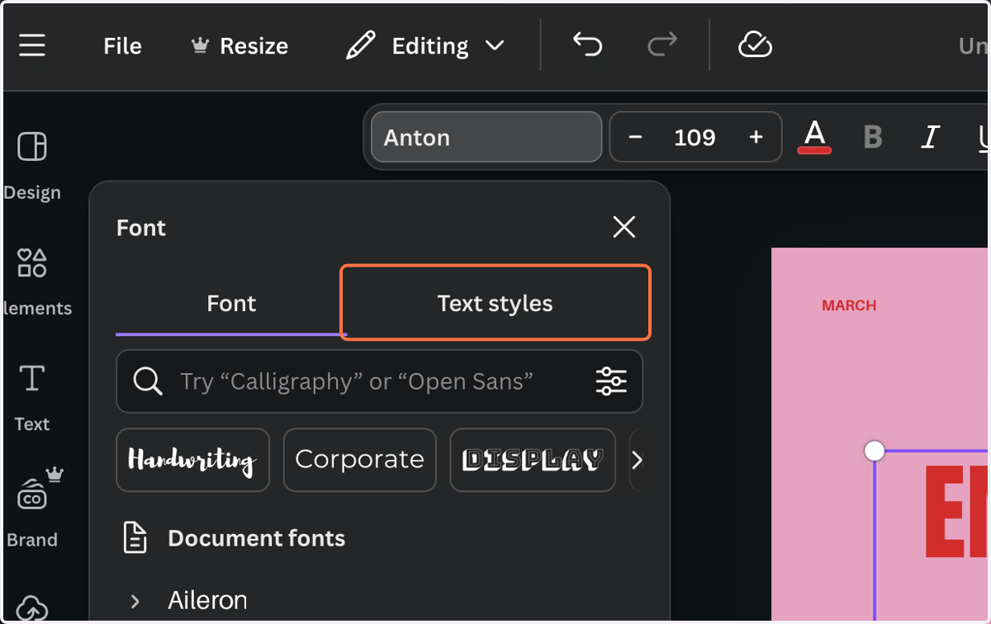The height and width of the screenshot is (624, 991).
Task: Switch to the Text styles tab
Action: [x=495, y=303]
